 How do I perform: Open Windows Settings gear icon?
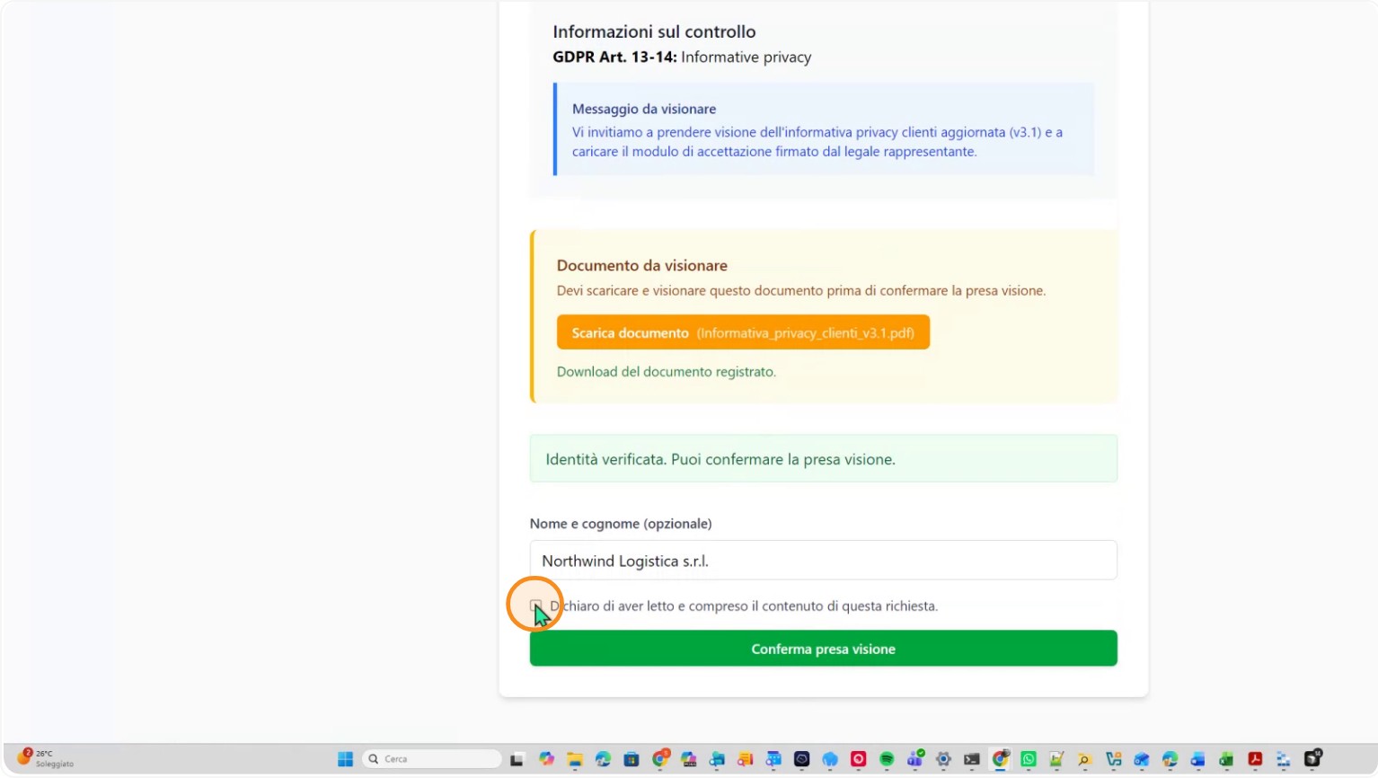pos(943,759)
